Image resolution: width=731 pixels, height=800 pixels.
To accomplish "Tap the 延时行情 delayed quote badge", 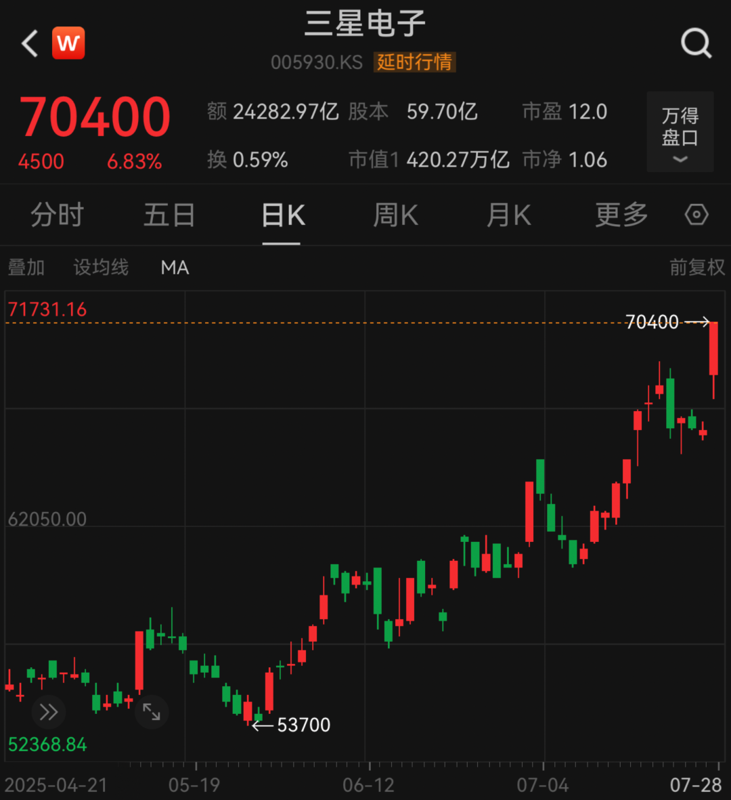I will click(415, 62).
